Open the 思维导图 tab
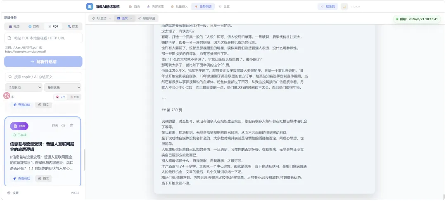This screenshot has width=446, height=201. [147, 18]
